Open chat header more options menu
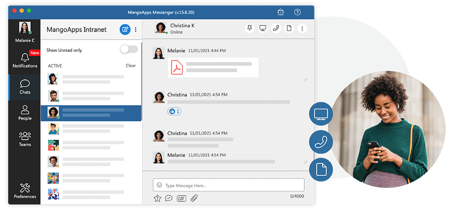 (x=302, y=28)
